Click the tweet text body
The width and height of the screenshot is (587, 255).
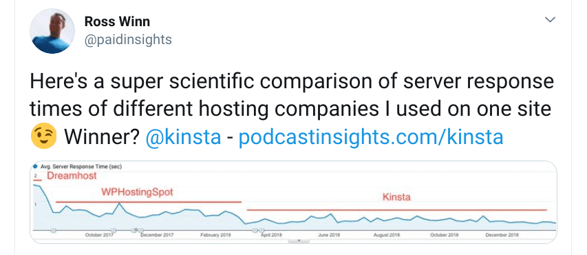(292, 110)
